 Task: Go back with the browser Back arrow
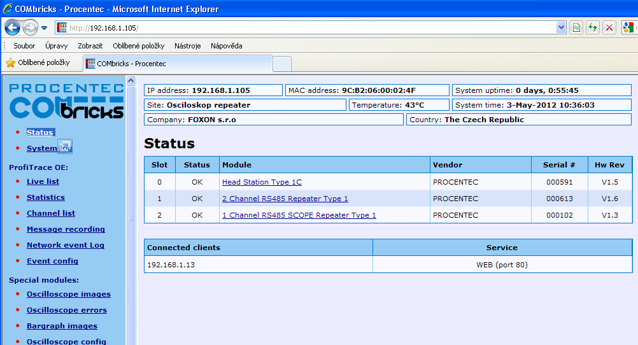click(12, 27)
